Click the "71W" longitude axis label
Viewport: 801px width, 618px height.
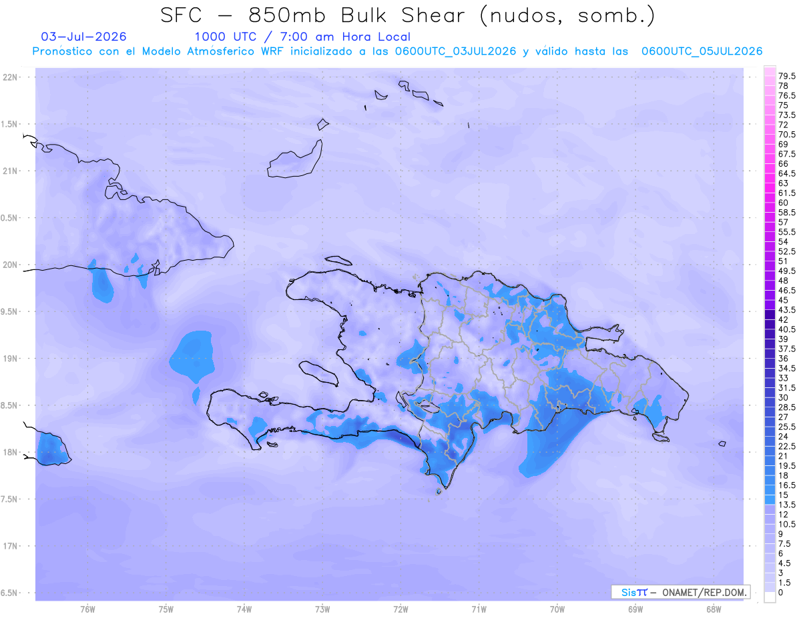coord(479,609)
